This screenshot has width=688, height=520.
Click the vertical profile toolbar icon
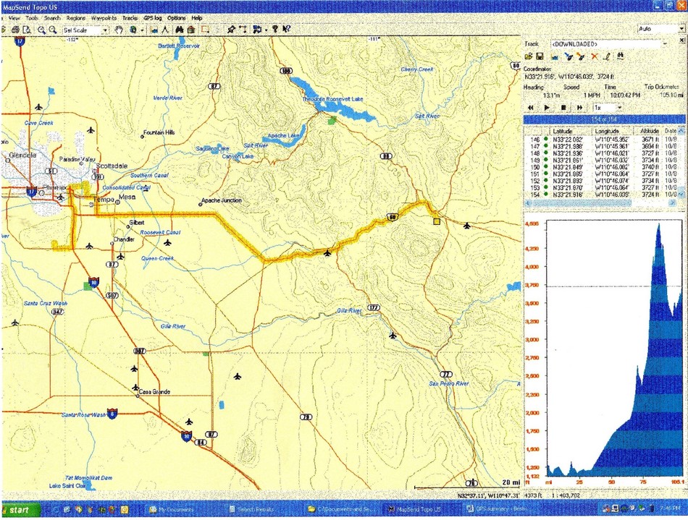coord(154,30)
